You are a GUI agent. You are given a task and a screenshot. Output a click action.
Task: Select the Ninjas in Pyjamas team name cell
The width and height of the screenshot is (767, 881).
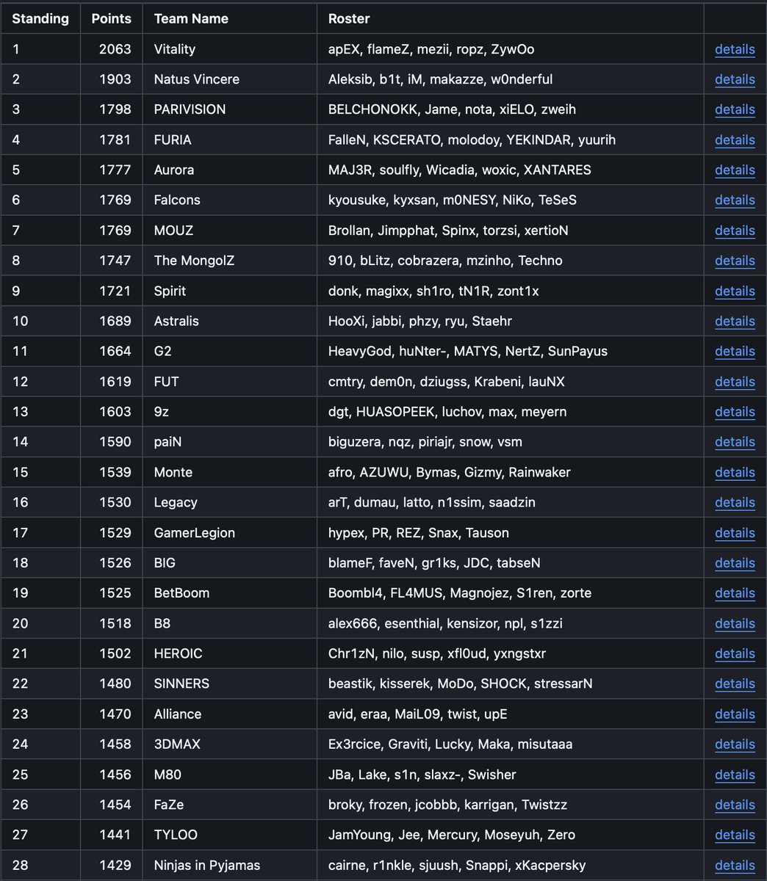(x=230, y=866)
